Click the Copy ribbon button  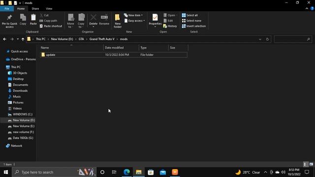(x=23, y=20)
